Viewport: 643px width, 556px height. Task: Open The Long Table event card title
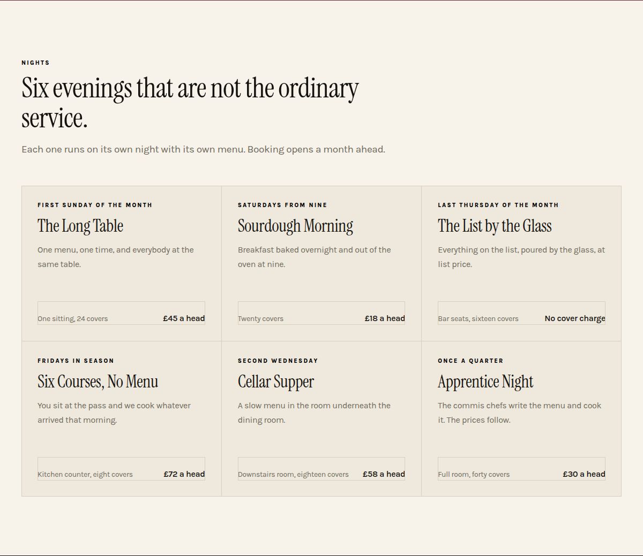[80, 226]
